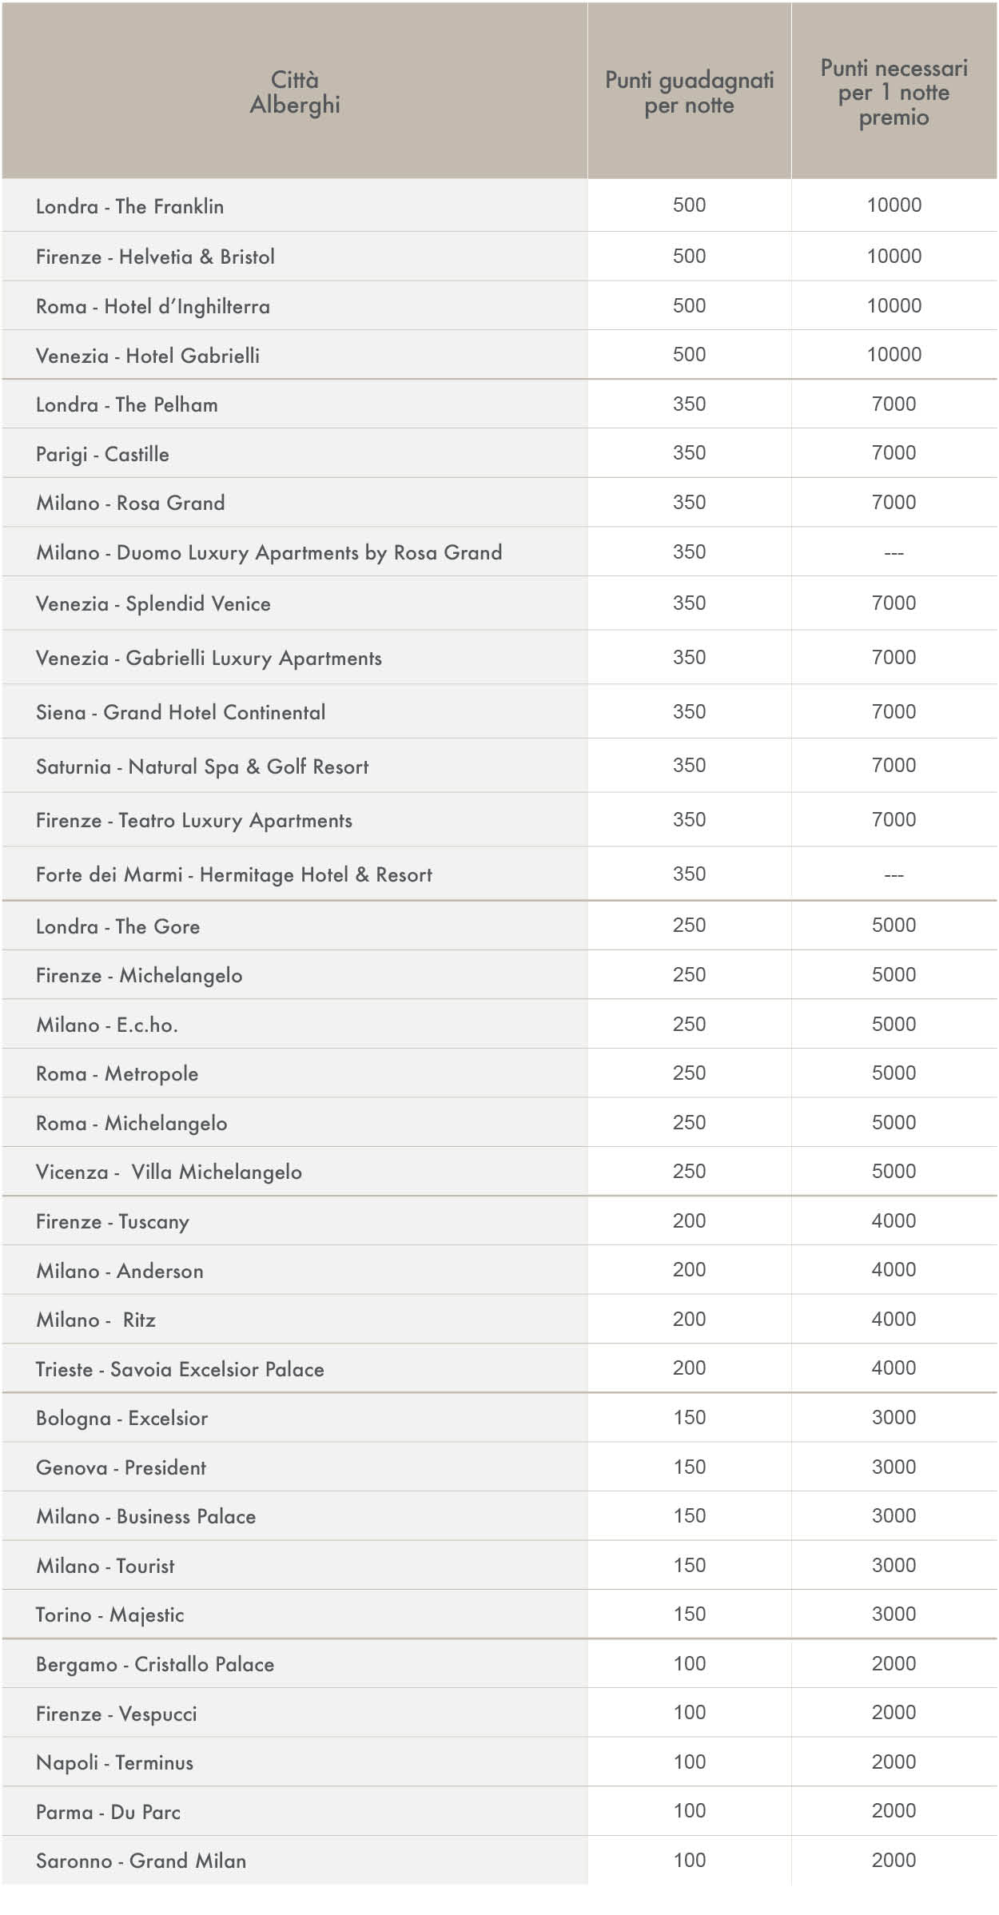This screenshot has height=1915, width=999.
Task: Select the Londra - The Franklin row
Action: click(499, 205)
